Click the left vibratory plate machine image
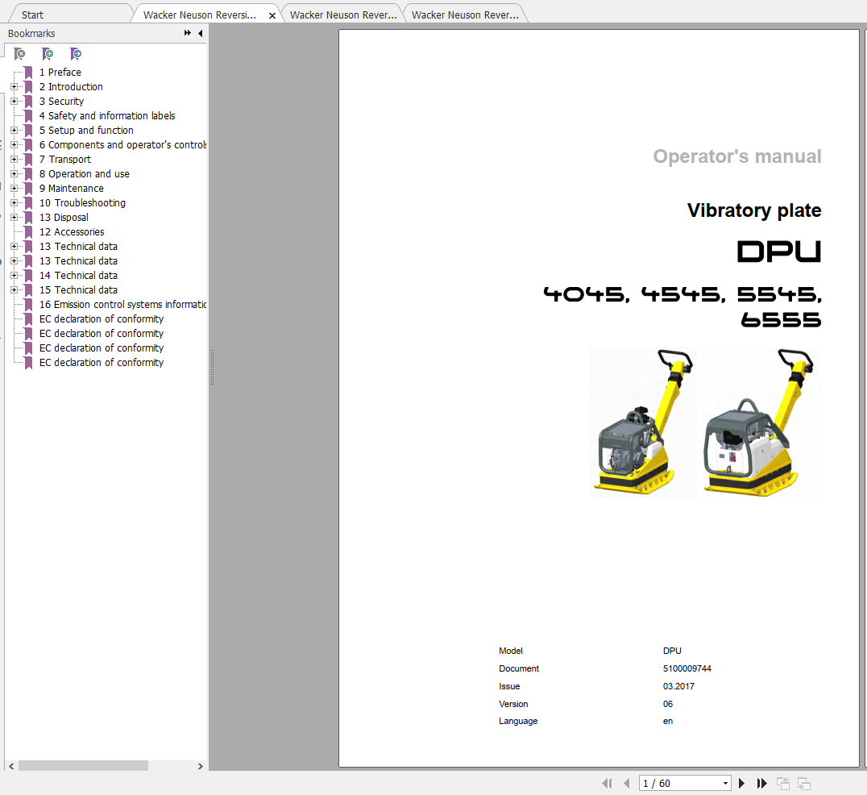 point(644,422)
